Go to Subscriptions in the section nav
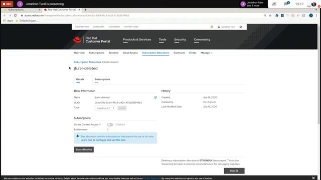Screen dimensions: 321x180 tap(97, 53)
